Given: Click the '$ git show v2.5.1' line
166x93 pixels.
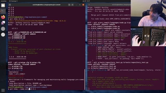Looking at the screenshot, I should click(16, 19).
